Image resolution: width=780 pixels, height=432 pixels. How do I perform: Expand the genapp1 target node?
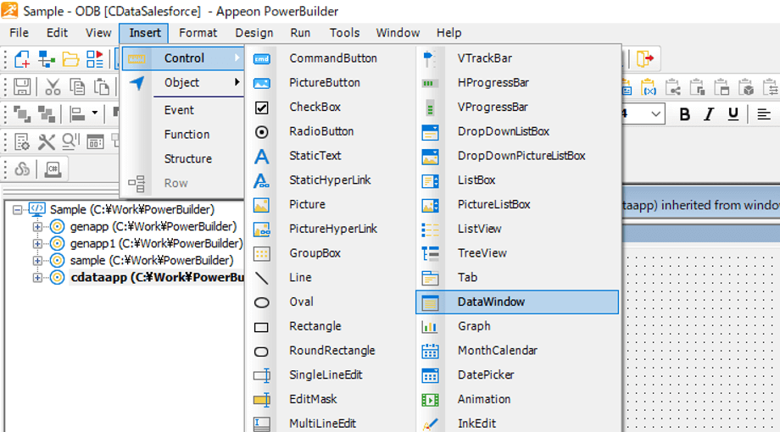pos(37,244)
